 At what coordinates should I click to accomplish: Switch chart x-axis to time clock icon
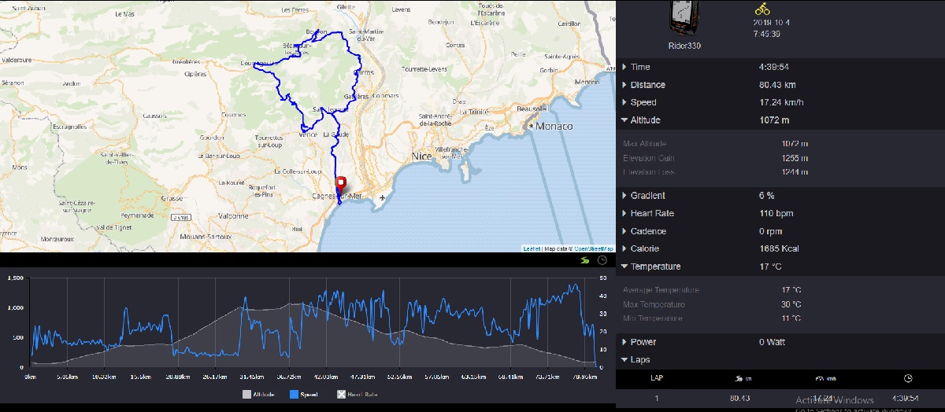coord(602,260)
